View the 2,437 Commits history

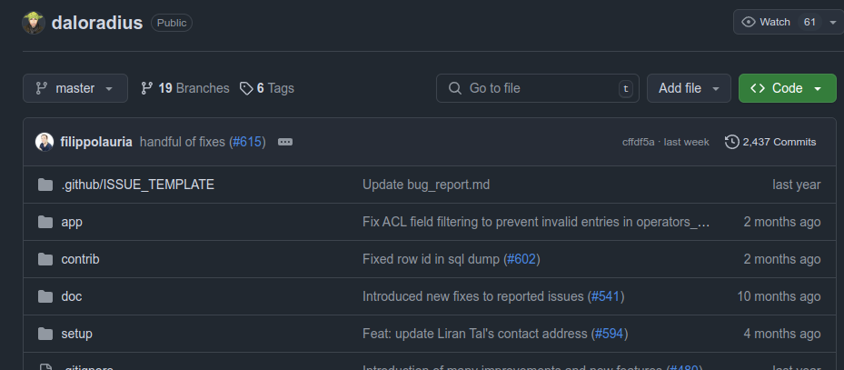click(x=770, y=142)
